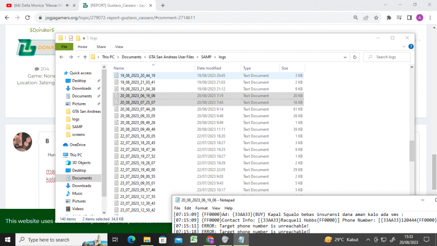This screenshot has height=246, width=437.
Task: Expand the Explorer ribbon chevron
Action: point(404,46)
